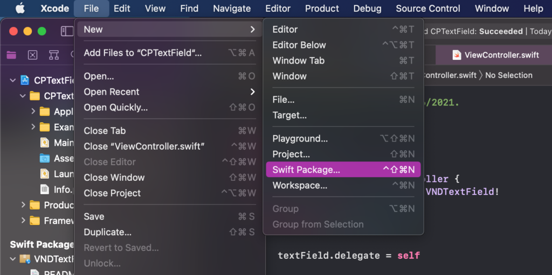552x275 pixels.
Task: Open the Debug menu
Action: [x=368, y=9]
